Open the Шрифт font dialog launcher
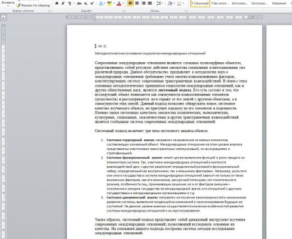 (124, 11)
